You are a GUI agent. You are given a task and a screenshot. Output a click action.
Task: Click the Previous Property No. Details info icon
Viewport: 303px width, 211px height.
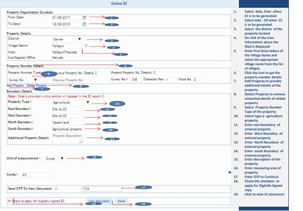coord(97,72)
